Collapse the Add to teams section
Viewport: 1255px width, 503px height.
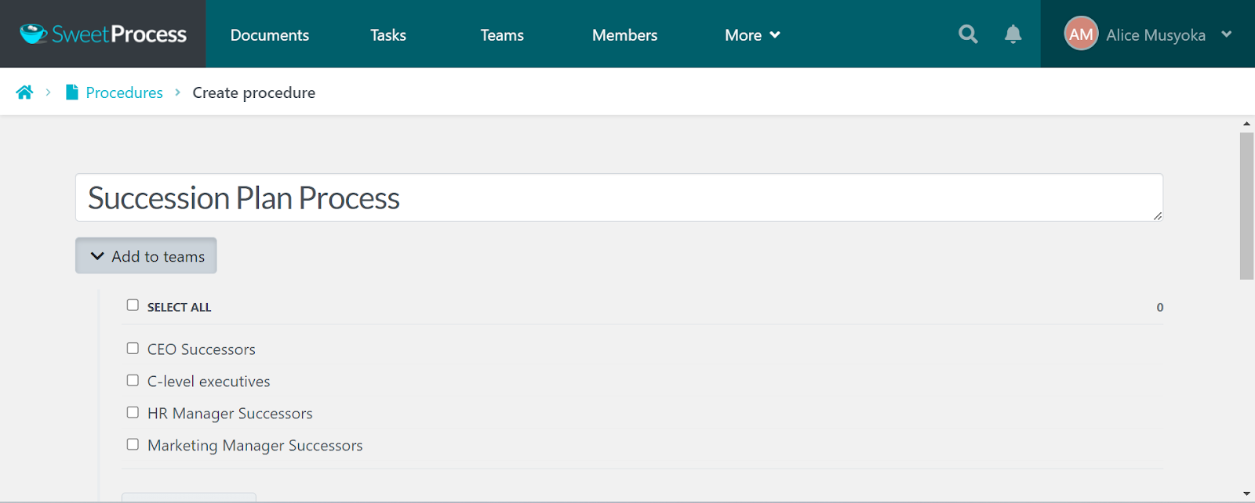coord(146,256)
